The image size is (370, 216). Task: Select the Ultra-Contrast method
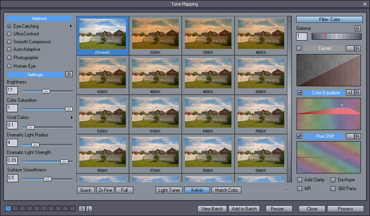pos(9,34)
